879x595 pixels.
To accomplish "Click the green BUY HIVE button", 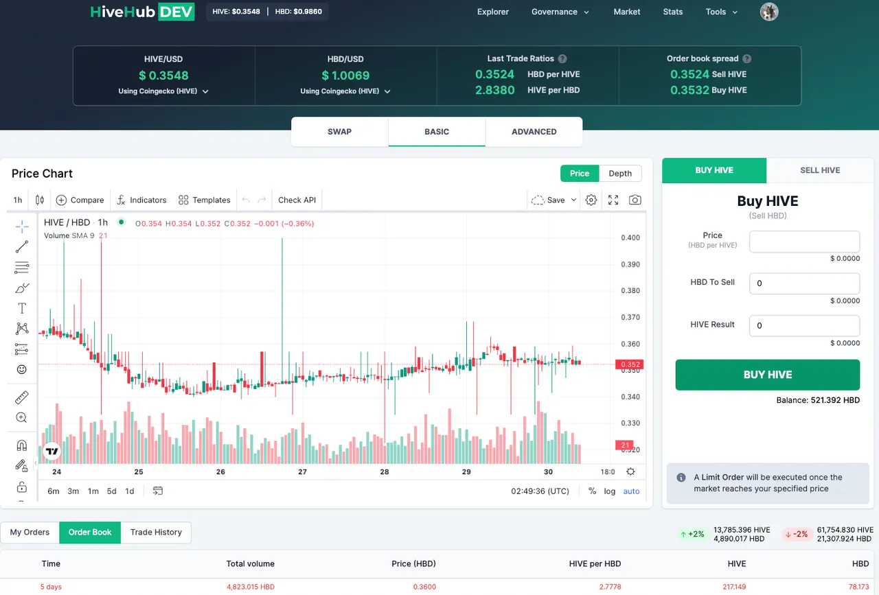I will [768, 375].
